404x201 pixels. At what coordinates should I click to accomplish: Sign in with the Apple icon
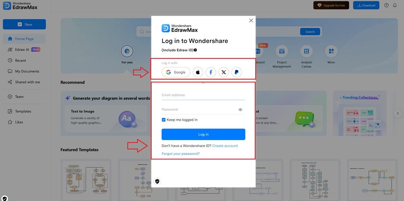[x=198, y=72]
